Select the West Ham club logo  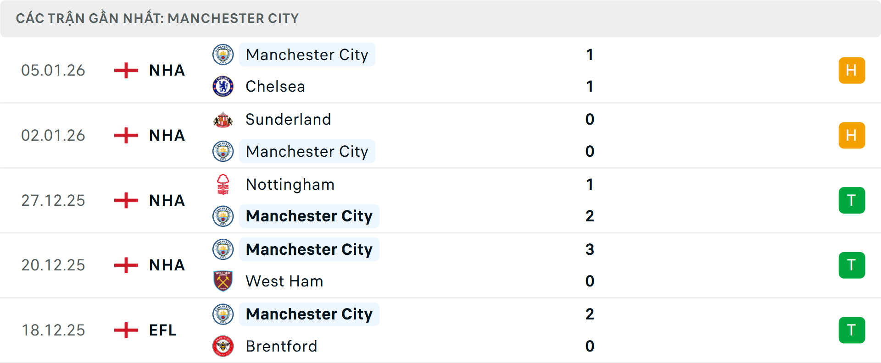click(223, 281)
